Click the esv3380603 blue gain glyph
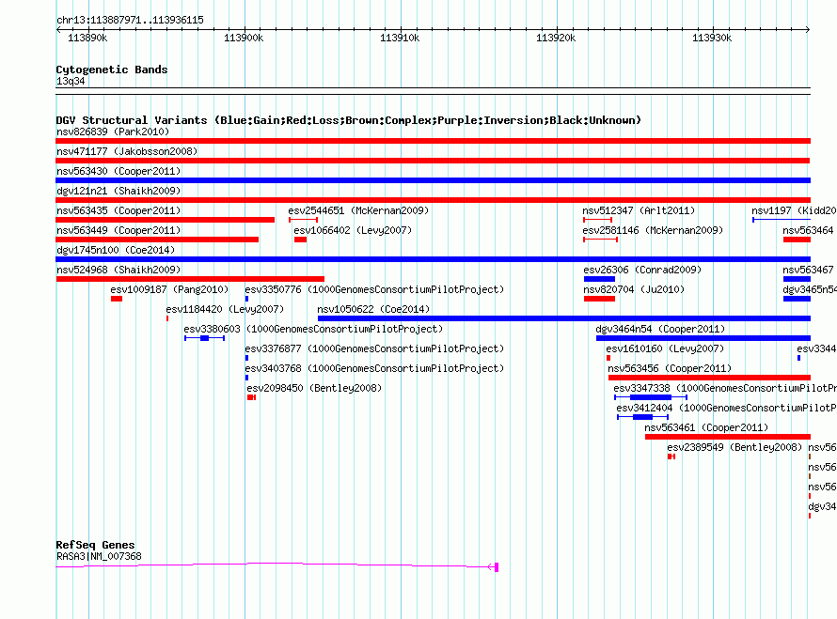This screenshot has height=619, width=837. coord(204,338)
